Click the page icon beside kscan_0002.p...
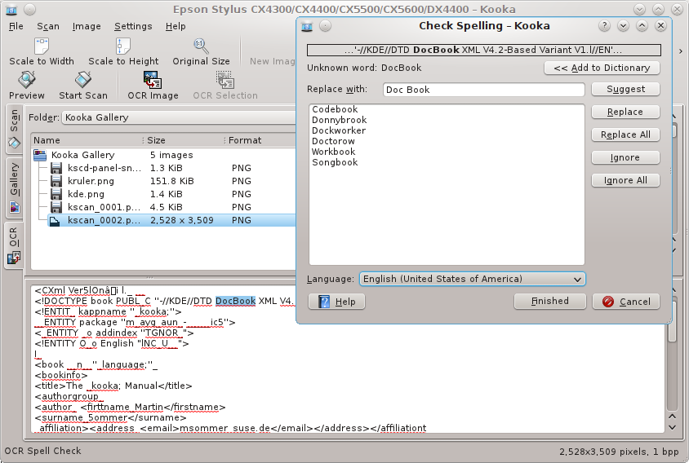This screenshot has width=689, height=463. click(55, 221)
